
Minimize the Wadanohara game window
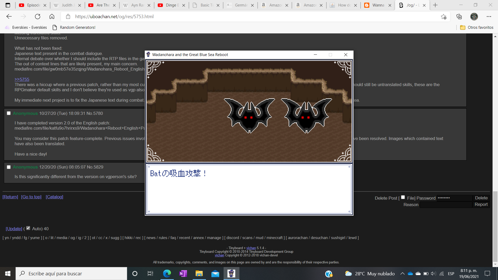point(315,55)
